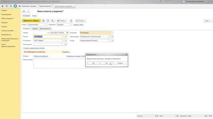This screenshot has width=213, height=119.
Task: Switch to the Заказы клиентов tab
Action: click(45, 6)
